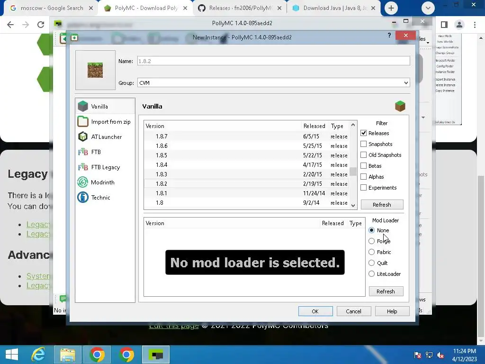The width and height of the screenshot is (485, 364).
Task: Click the version list scrollbar thumb
Action: tap(353, 172)
